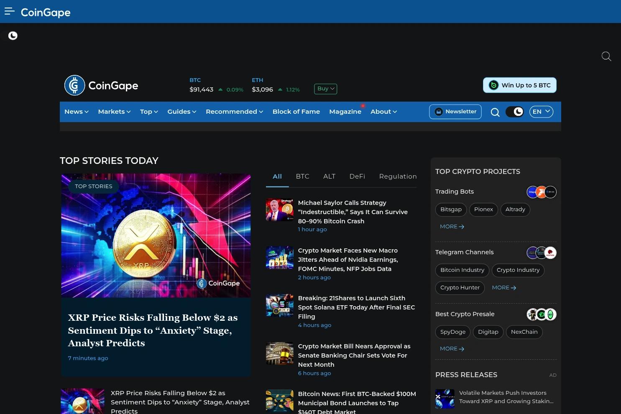Expand the Top menu
The image size is (621, 414).
[149, 112]
